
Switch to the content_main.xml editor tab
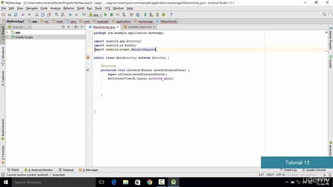pos(139,27)
